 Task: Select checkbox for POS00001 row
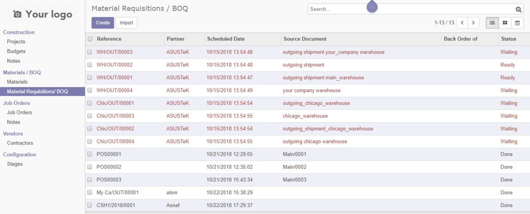click(90, 155)
